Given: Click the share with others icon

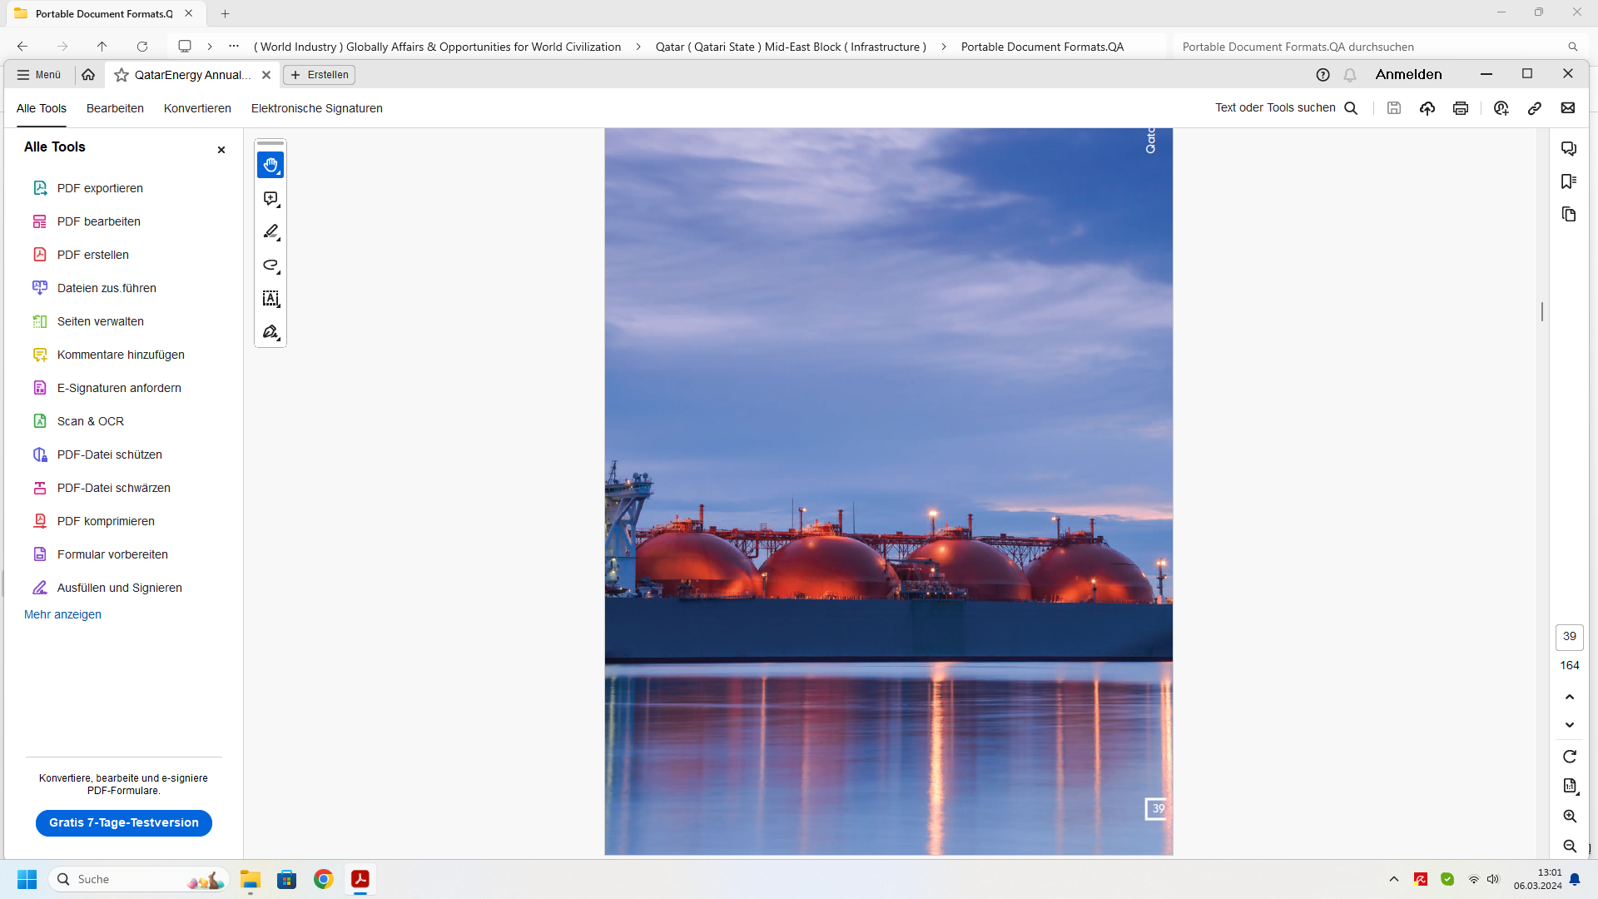Looking at the screenshot, I should point(1501,108).
